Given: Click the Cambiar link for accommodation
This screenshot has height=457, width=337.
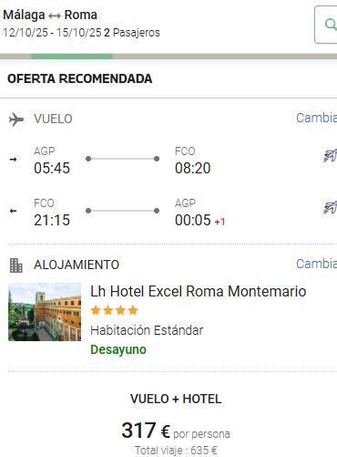Looking at the screenshot, I should point(317,264).
